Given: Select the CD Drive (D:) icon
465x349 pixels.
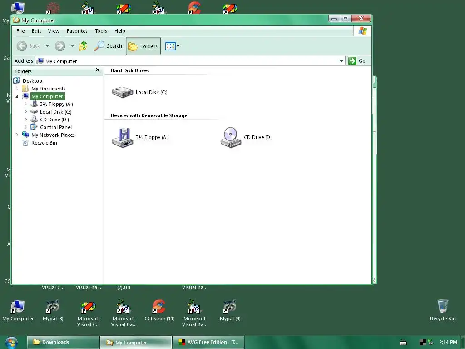Looking at the screenshot, I should click(231, 137).
